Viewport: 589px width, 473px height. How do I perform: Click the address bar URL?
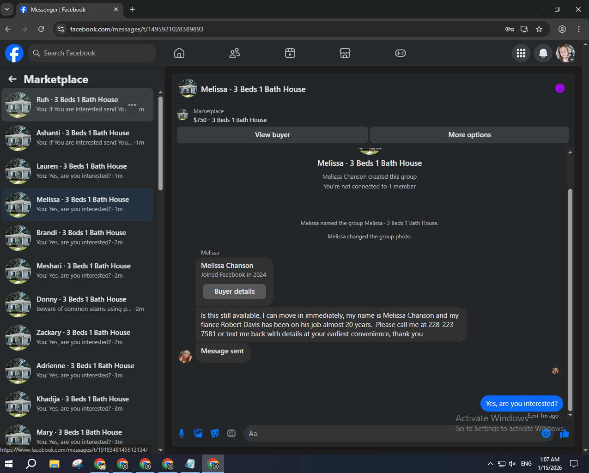coord(137,29)
